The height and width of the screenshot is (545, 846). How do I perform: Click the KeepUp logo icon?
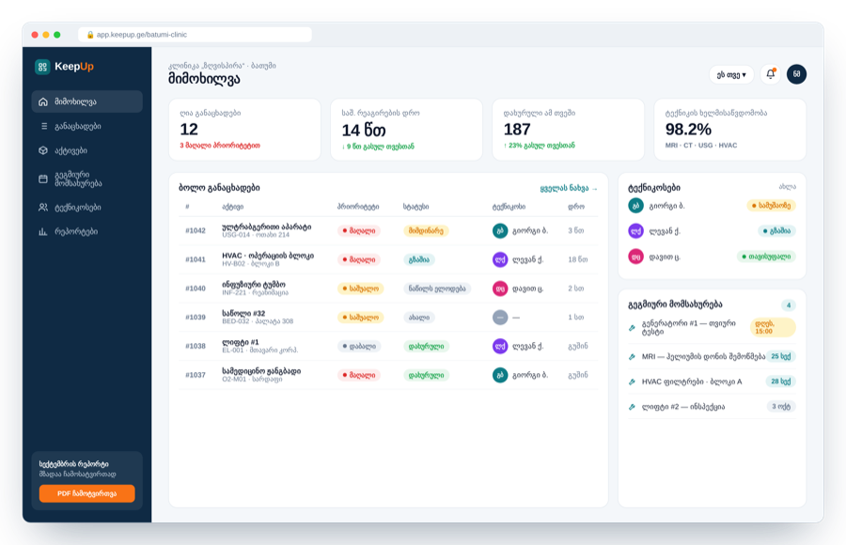click(x=42, y=67)
